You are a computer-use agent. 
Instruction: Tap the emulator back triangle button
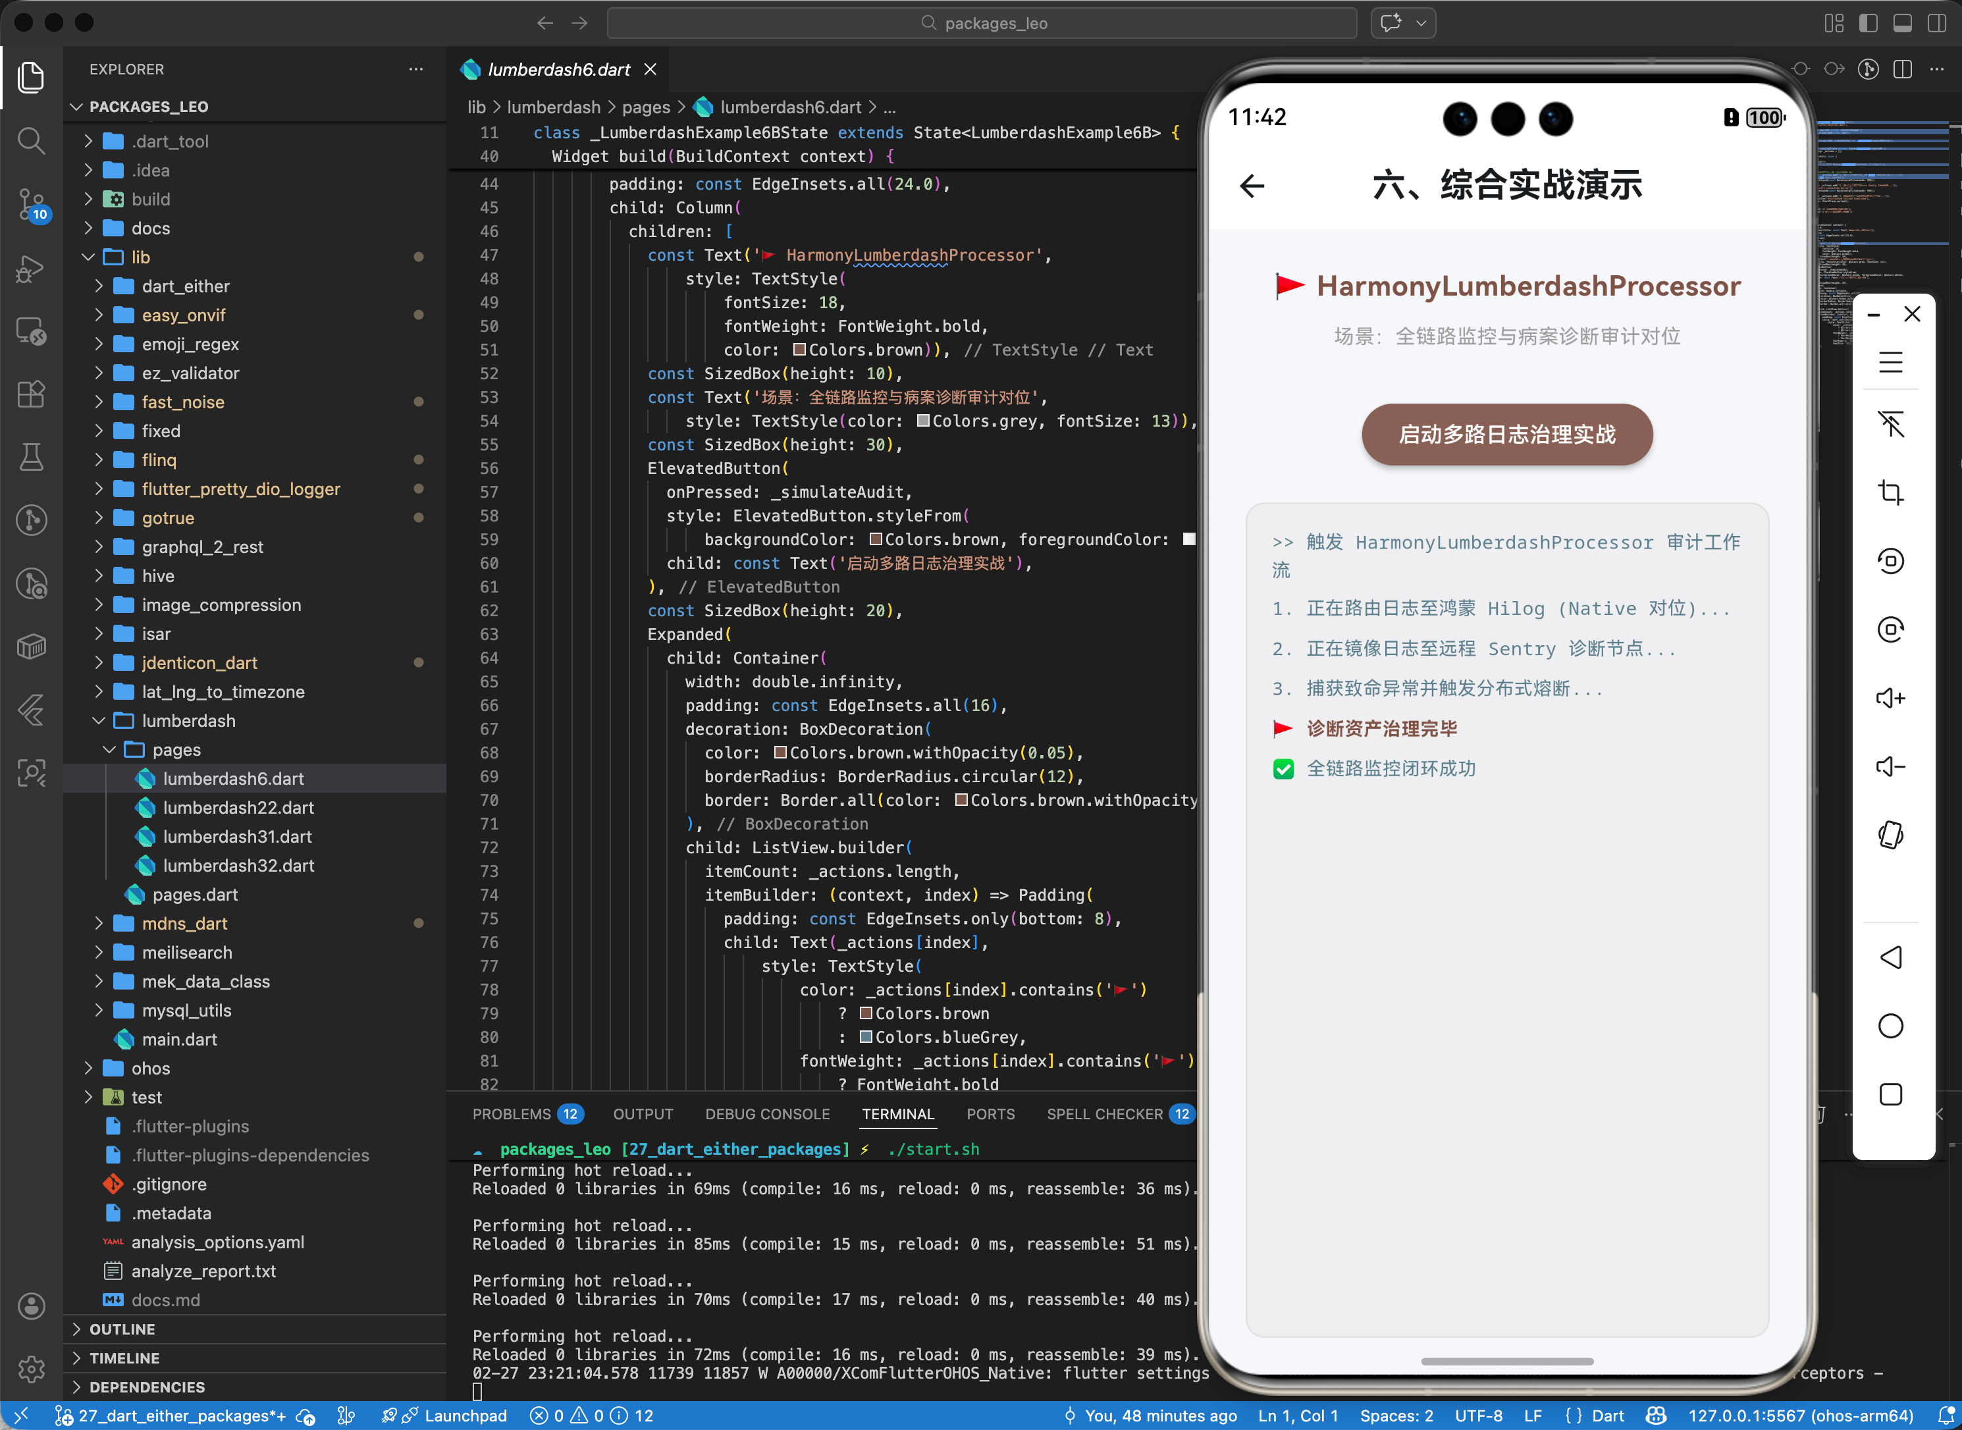point(1890,957)
